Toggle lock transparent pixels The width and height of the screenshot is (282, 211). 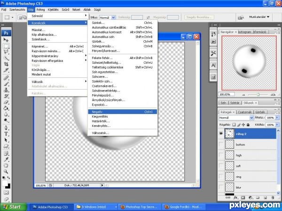coord(234,125)
